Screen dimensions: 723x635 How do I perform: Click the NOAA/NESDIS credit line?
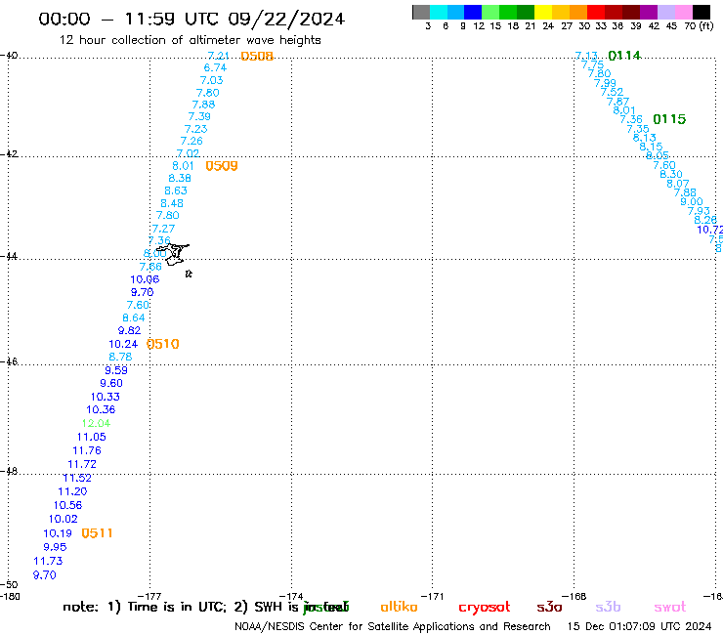click(x=393, y=627)
